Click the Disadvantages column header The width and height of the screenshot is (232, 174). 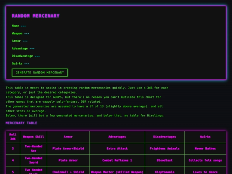[165, 137]
